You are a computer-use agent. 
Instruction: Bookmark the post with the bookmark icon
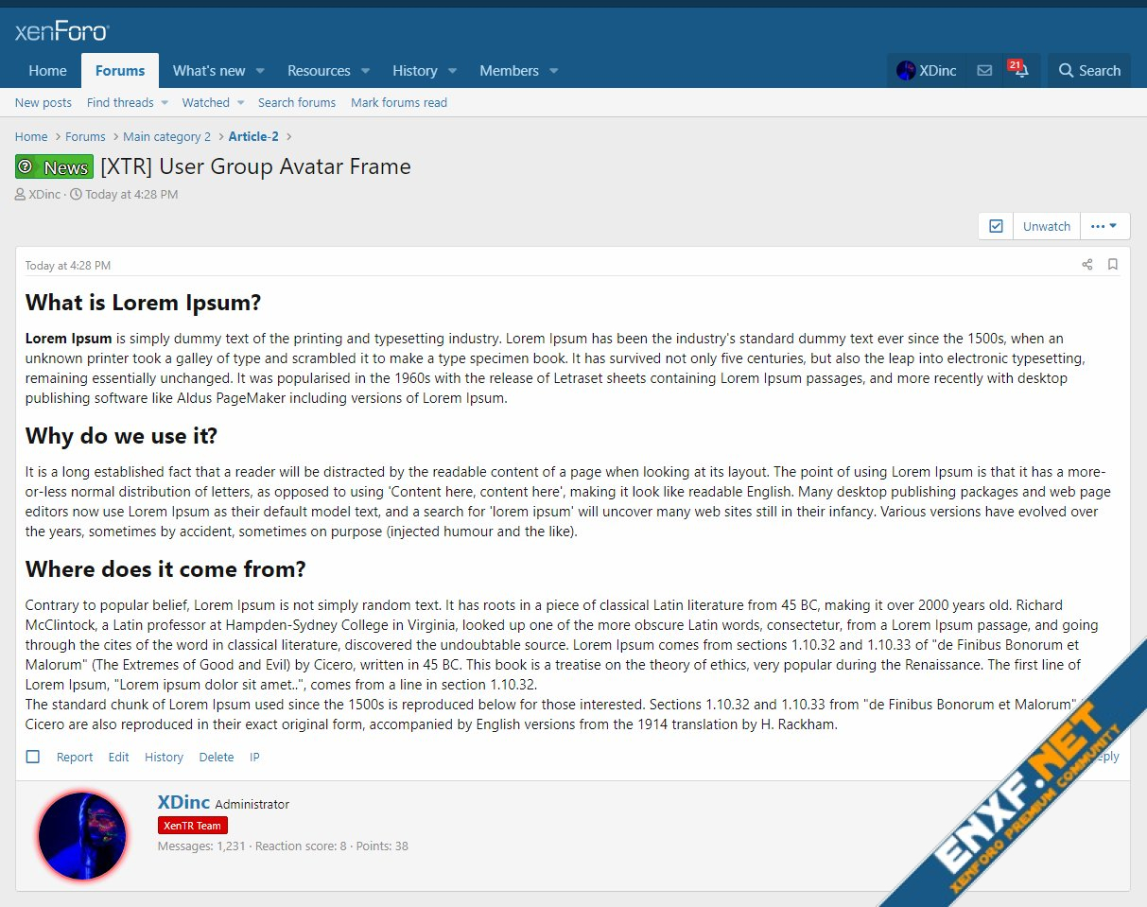(x=1113, y=265)
